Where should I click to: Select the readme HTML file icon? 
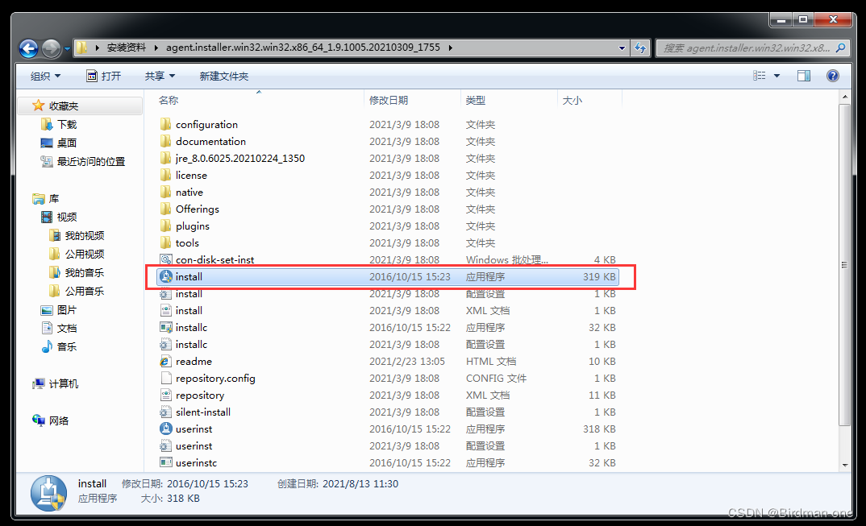pyautogui.click(x=165, y=362)
